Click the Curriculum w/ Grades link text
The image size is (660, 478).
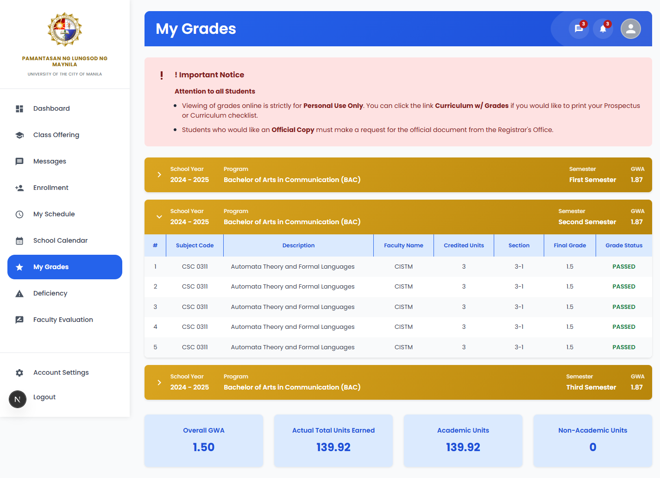471,106
